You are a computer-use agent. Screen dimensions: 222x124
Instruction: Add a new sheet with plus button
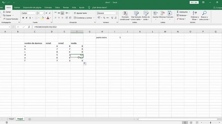tap(29, 119)
